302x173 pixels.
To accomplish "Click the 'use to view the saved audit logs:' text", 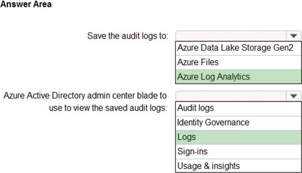I will pos(108,108).
